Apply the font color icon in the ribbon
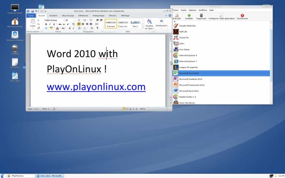This screenshot has height=178, width=285. pyautogui.click(x=57, y=28)
